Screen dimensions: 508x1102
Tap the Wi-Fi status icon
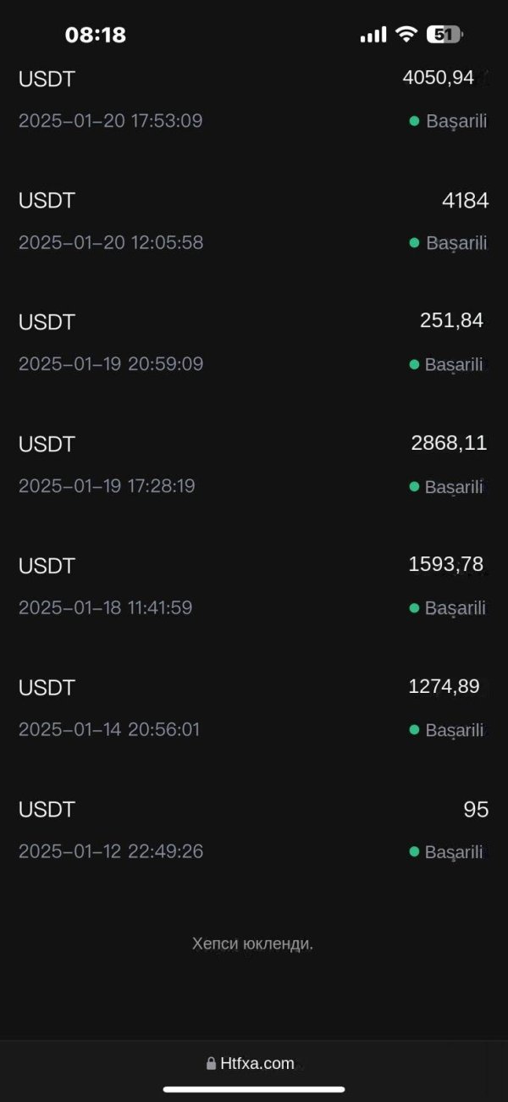[407, 35]
